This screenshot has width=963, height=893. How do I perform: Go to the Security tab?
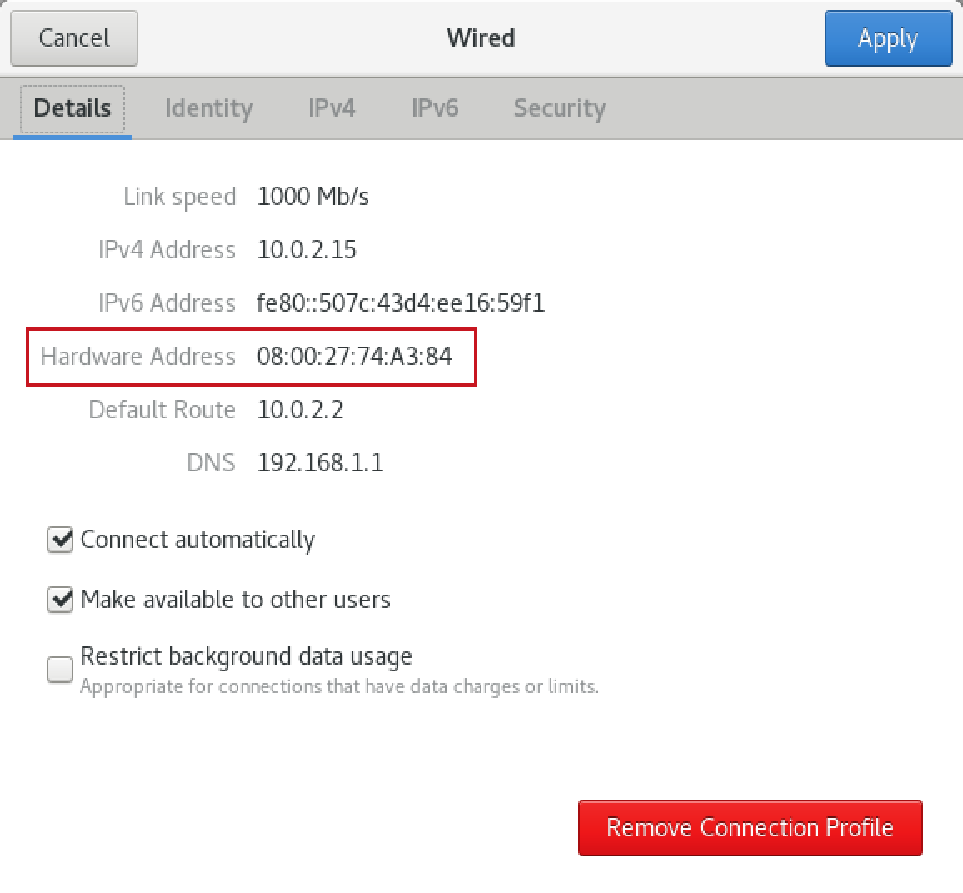pyautogui.click(x=559, y=108)
